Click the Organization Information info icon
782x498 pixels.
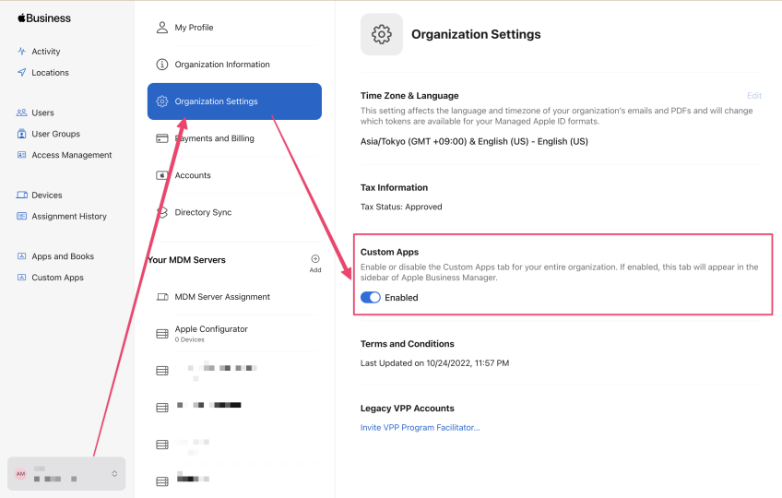162,65
